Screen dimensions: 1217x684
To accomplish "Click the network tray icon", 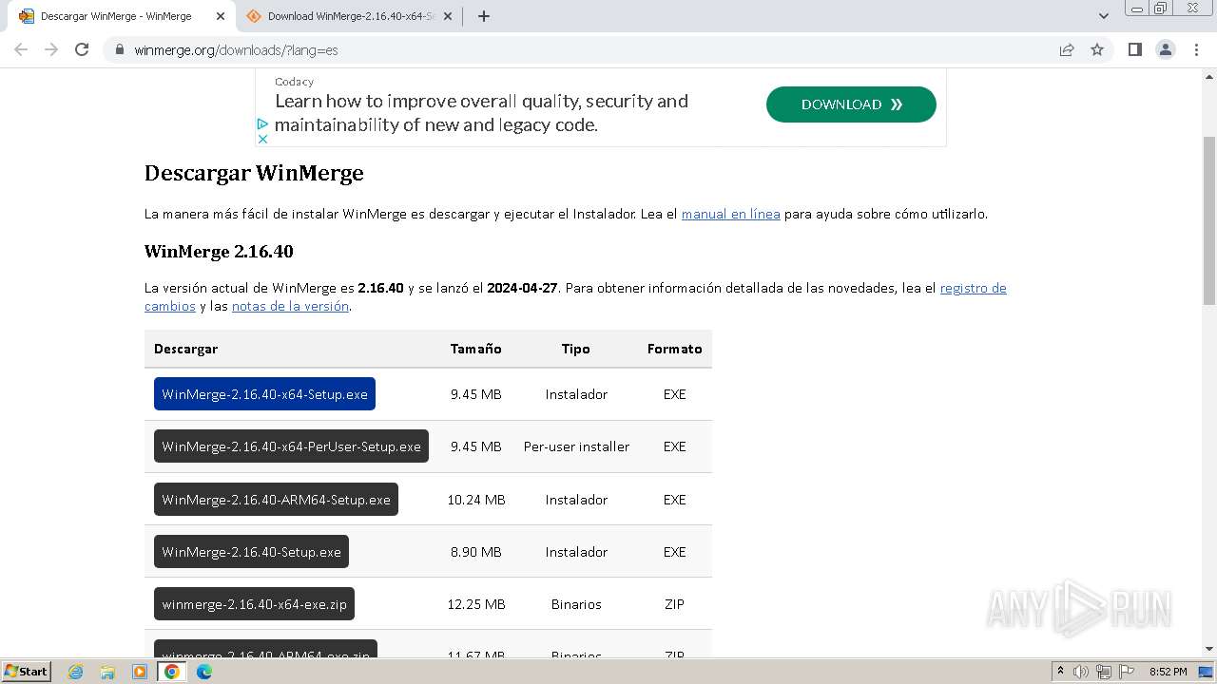I will coord(1103,672).
